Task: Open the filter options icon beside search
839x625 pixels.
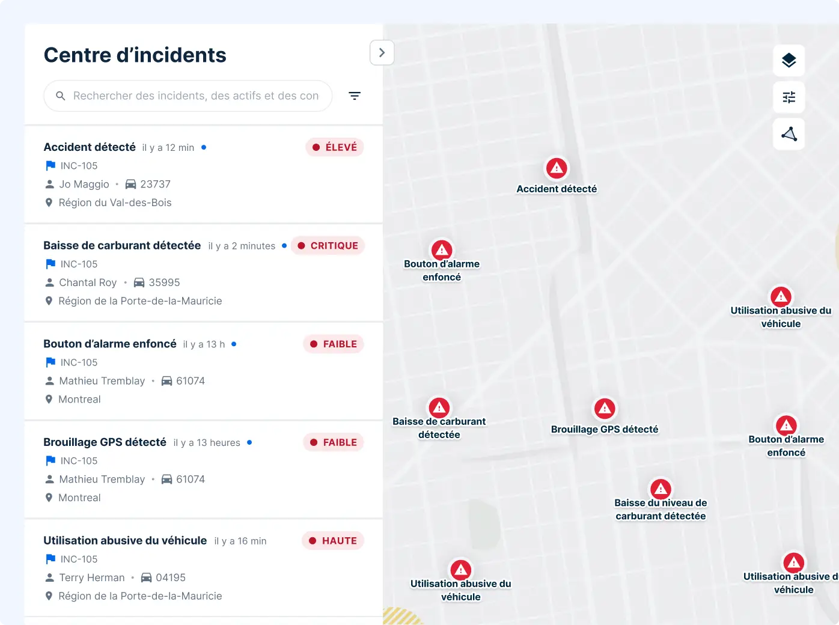Action: (355, 96)
